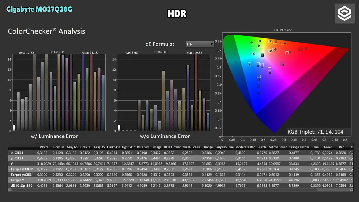359x202 pixels.
Task: Select the Bluish Green column header
Action: click(191, 147)
